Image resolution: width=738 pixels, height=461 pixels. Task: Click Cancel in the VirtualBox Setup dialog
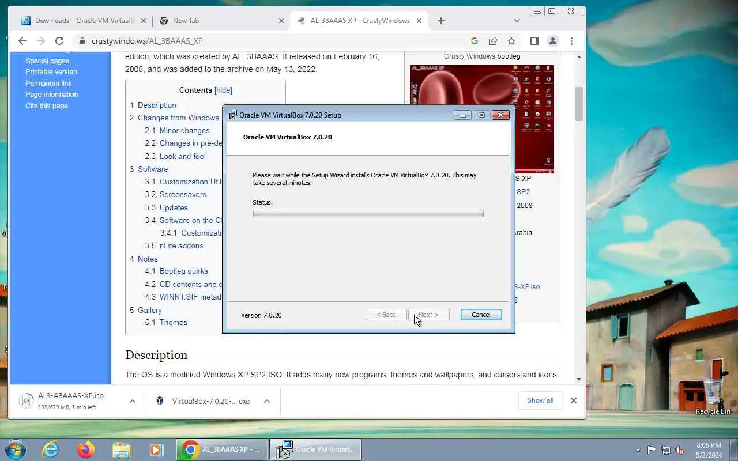[481, 315]
